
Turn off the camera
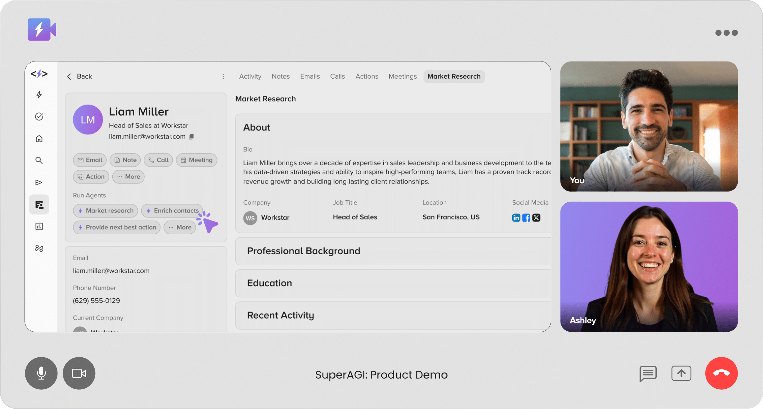coord(79,373)
